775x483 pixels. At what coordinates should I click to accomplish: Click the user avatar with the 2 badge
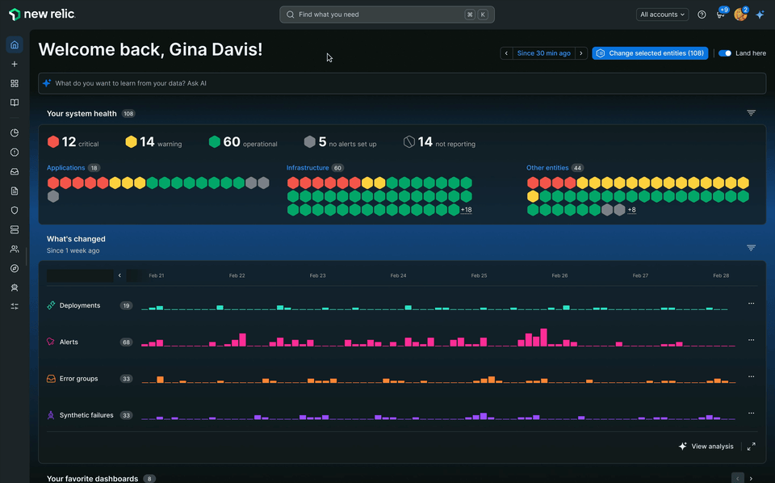click(x=739, y=14)
